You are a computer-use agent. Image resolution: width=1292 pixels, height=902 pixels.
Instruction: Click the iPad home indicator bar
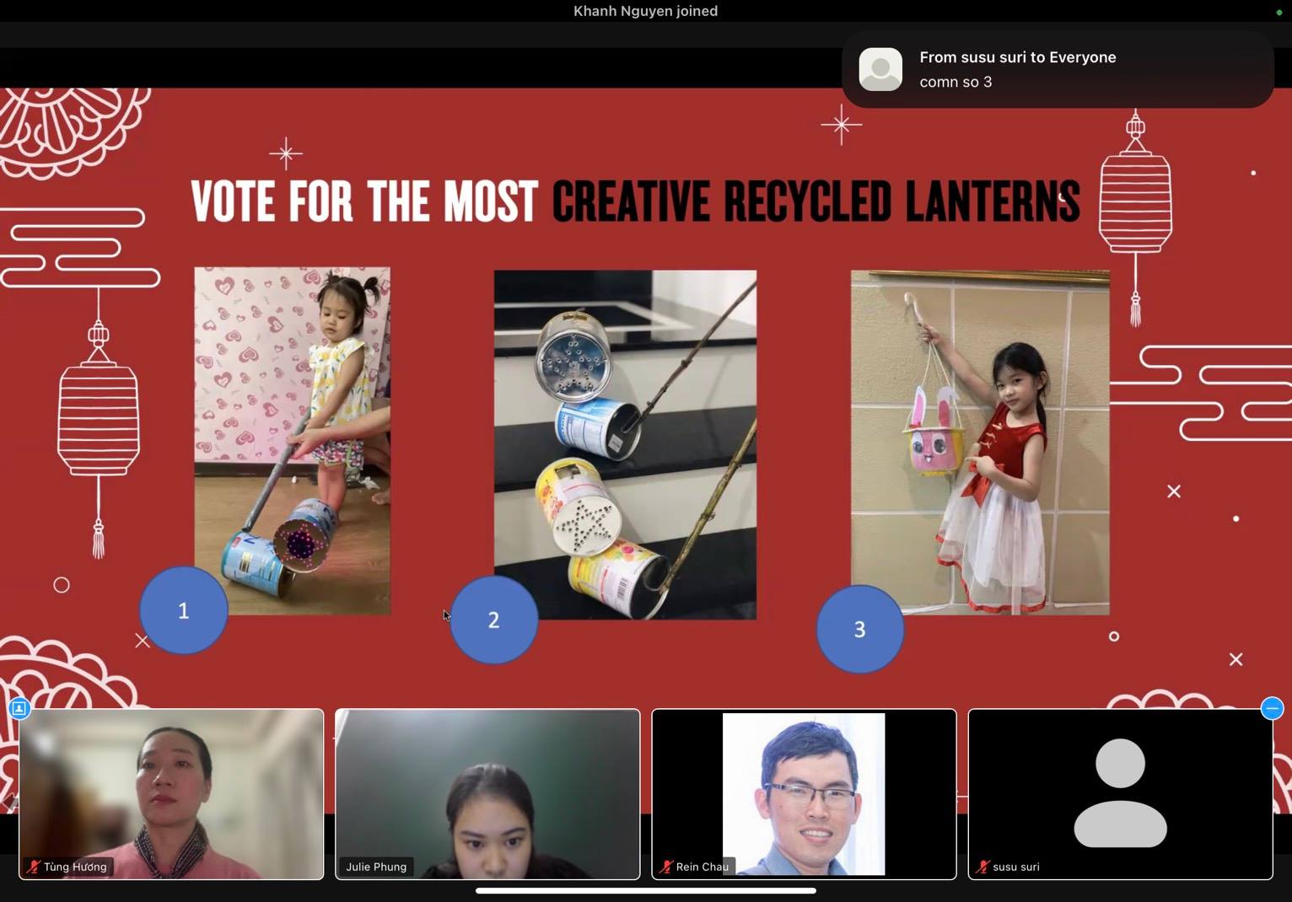click(x=646, y=890)
